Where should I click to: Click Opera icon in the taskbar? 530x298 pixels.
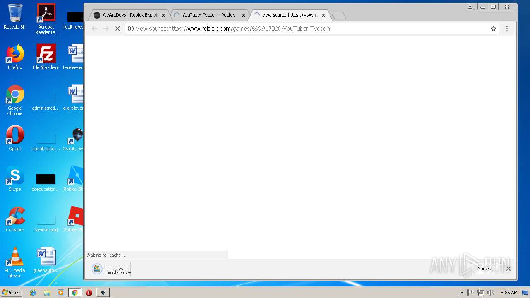89,293
